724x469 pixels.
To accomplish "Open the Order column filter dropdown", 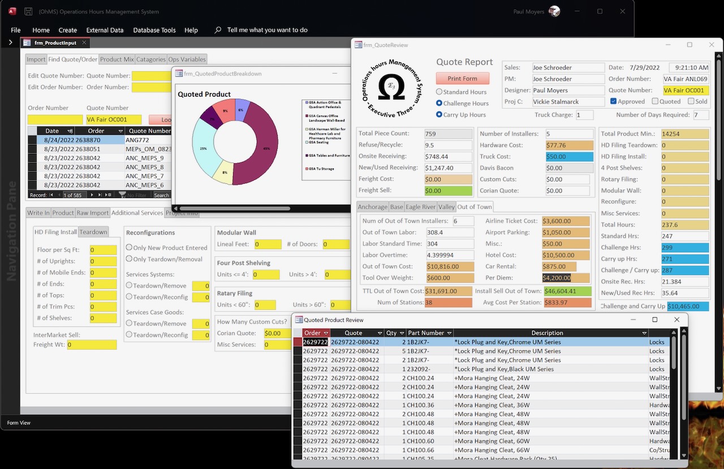I will 326,333.
